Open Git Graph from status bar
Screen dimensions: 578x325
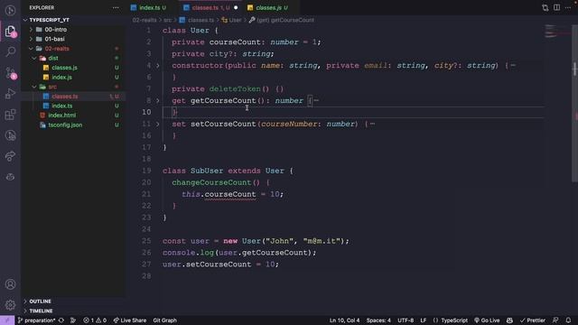(x=164, y=320)
